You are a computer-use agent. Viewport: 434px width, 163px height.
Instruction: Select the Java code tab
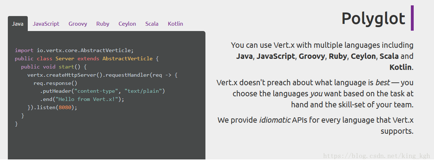[x=18, y=24]
